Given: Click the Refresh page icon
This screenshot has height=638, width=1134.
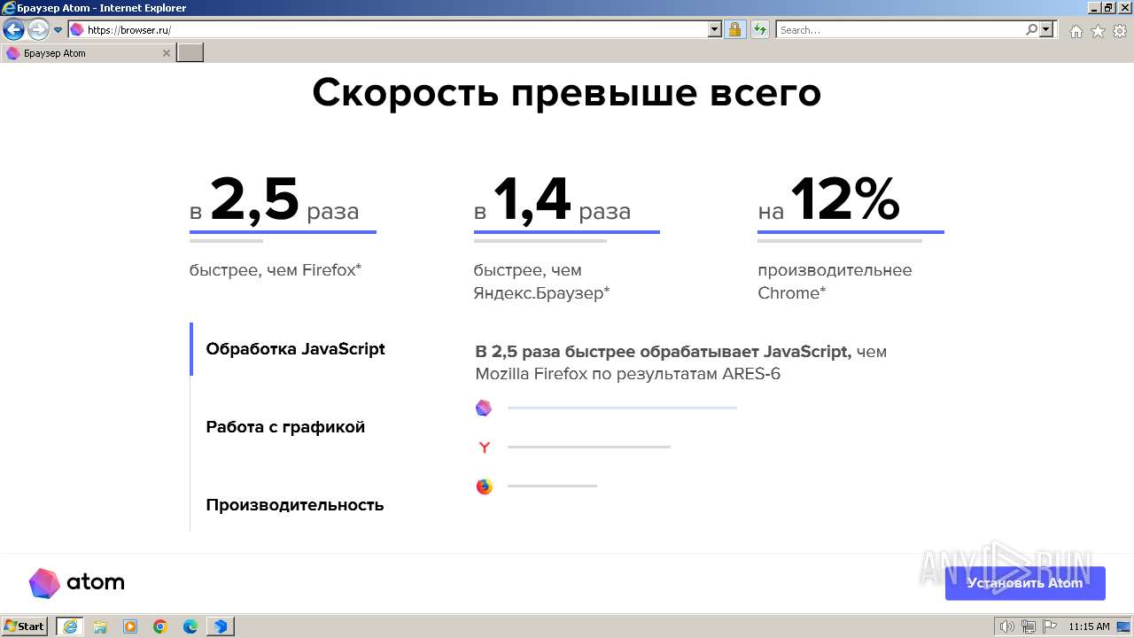Looking at the screenshot, I should pyautogui.click(x=759, y=29).
